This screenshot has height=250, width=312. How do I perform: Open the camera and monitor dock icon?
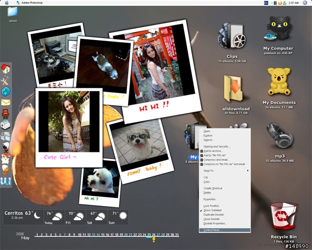(x=5, y=136)
